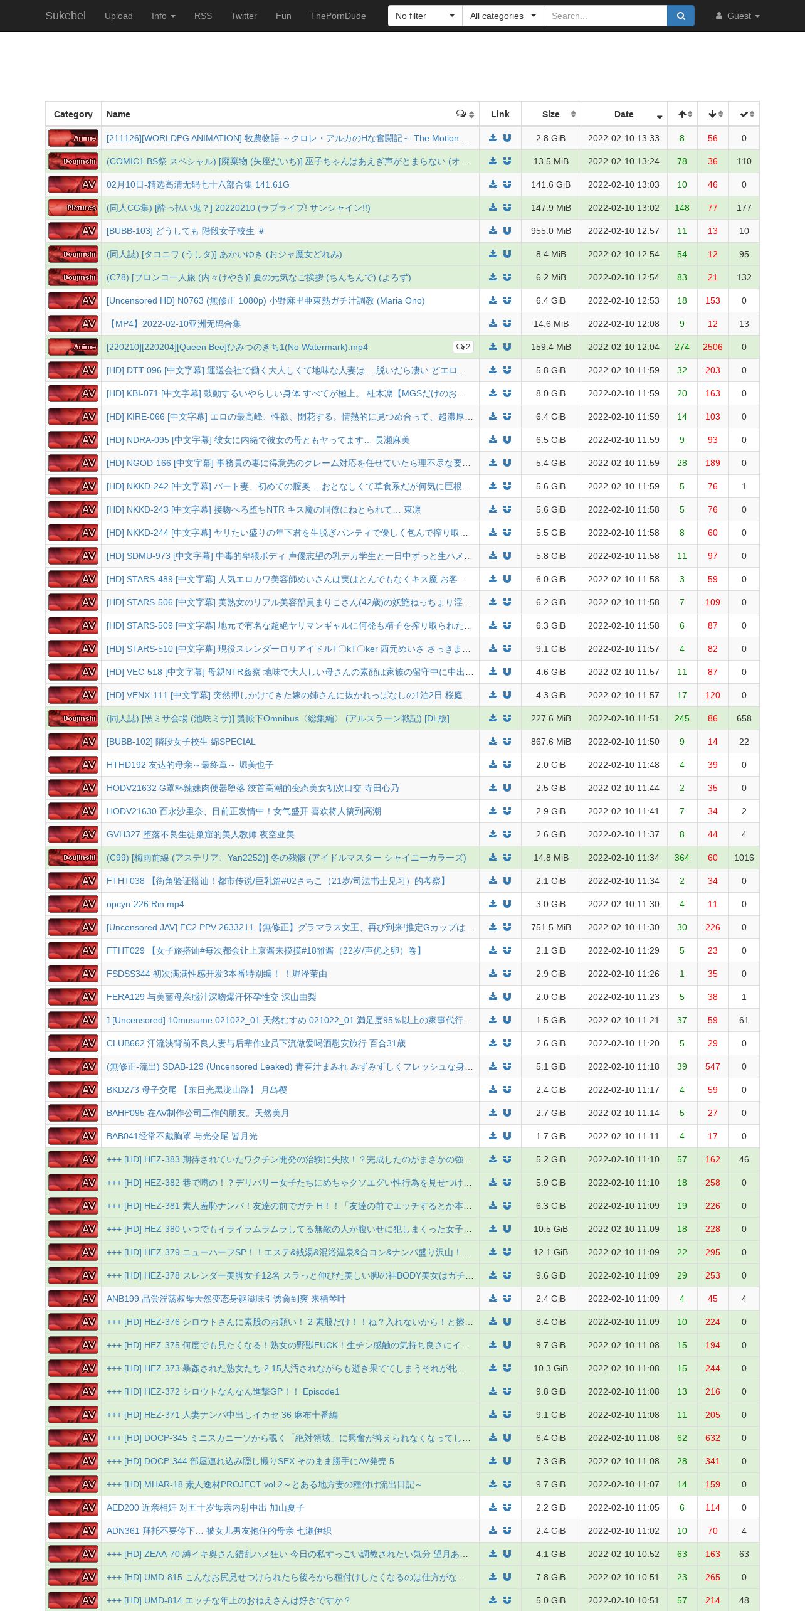Open magnet link for HEZ-379 row
The image size is (805, 1611).
point(507,1252)
